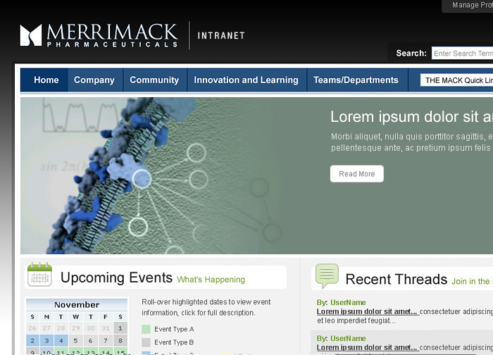Screen dimensions: 493x355
Task: Select November 7 on the calendar
Action: point(106,340)
